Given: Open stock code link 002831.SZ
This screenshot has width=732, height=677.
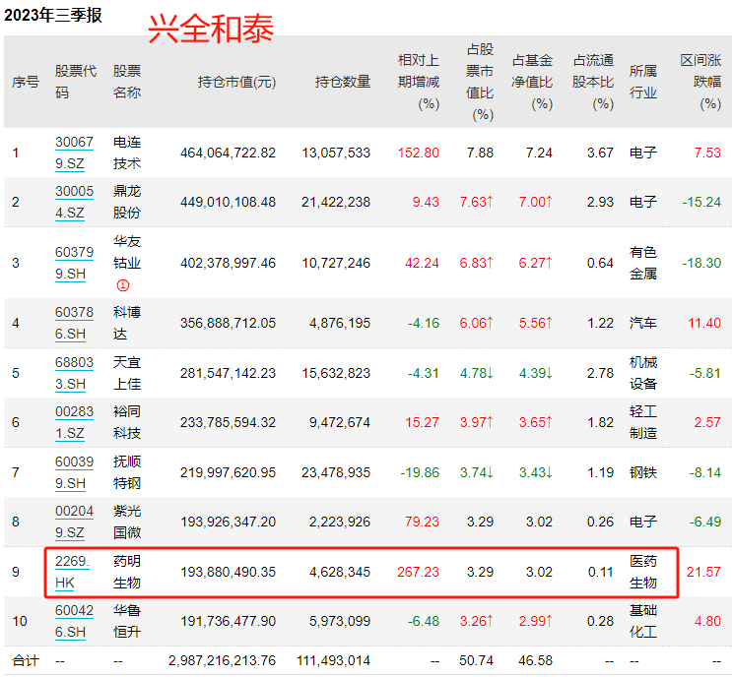Looking at the screenshot, I should coord(74,422).
